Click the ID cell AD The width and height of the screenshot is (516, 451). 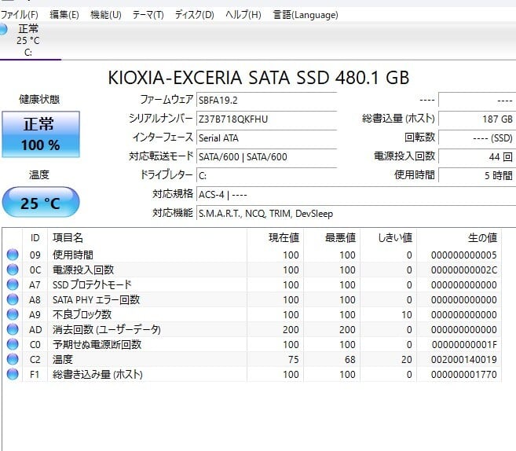(x=35, y=329)
